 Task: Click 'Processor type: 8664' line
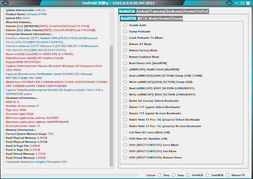pyautogui.click(x=19, y=114)
